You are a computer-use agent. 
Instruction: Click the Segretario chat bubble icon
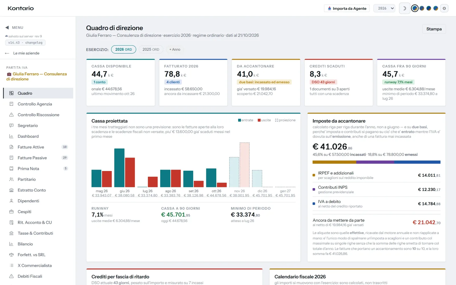coord(11,126)
